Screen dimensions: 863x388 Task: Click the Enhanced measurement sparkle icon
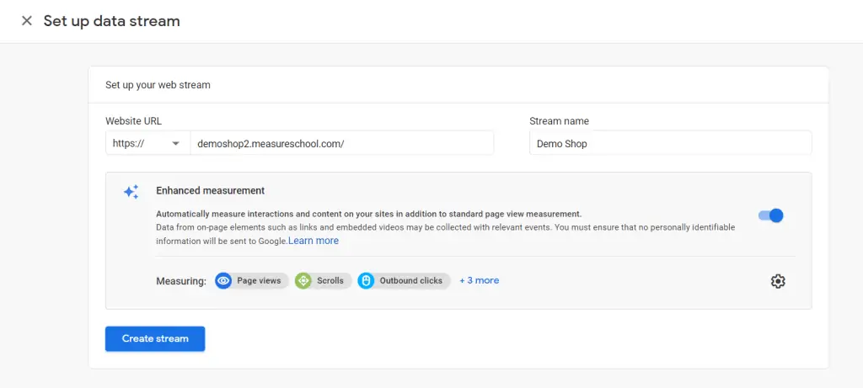pos(131,192)
